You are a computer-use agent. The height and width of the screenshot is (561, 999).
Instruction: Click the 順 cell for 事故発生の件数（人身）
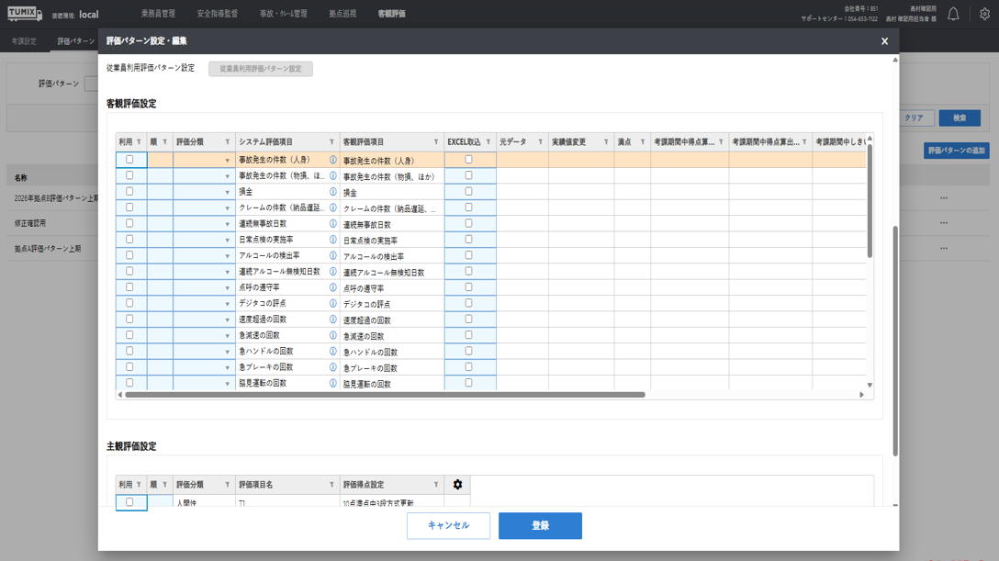tap(160, 160)
